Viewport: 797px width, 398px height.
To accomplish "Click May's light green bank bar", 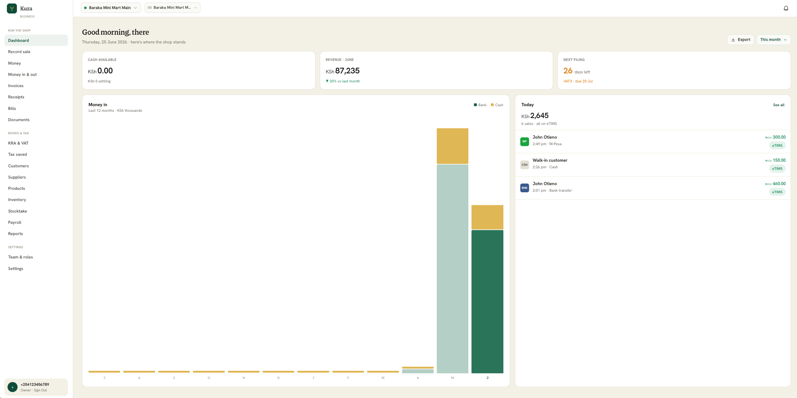I will pyautogui.click(x=452, y=269).
